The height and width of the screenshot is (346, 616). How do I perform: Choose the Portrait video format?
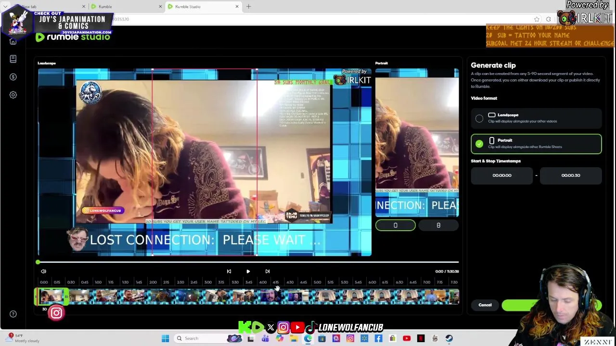pyautogui.click(x=536, y=144)
